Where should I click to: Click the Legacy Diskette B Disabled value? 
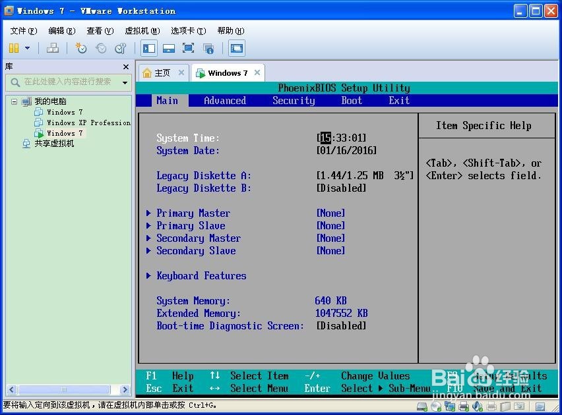341,188
